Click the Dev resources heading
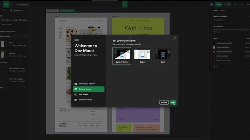This screenshot has height=140, width=250. pyautogui.click(x=218, y=26)
